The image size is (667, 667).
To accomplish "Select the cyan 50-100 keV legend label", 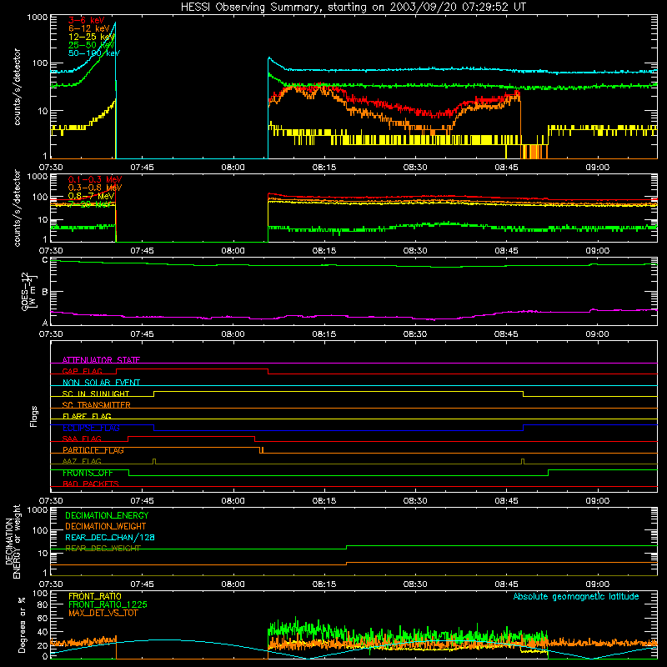I will point(94,53).
